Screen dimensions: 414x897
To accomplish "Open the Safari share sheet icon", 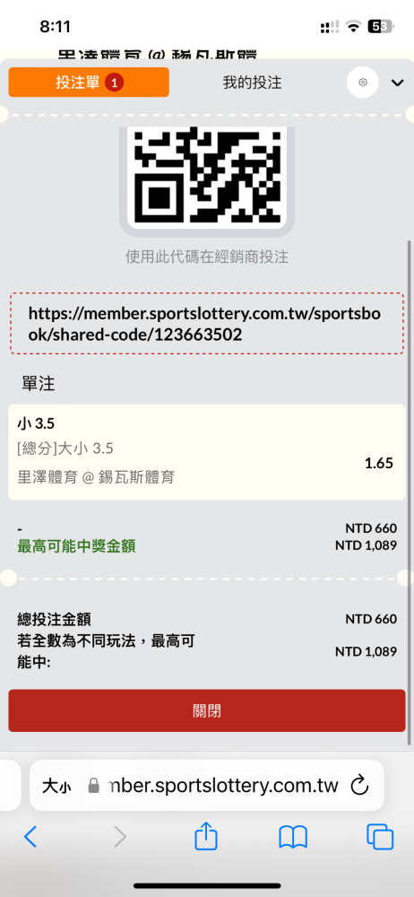I will coord(206,836).
